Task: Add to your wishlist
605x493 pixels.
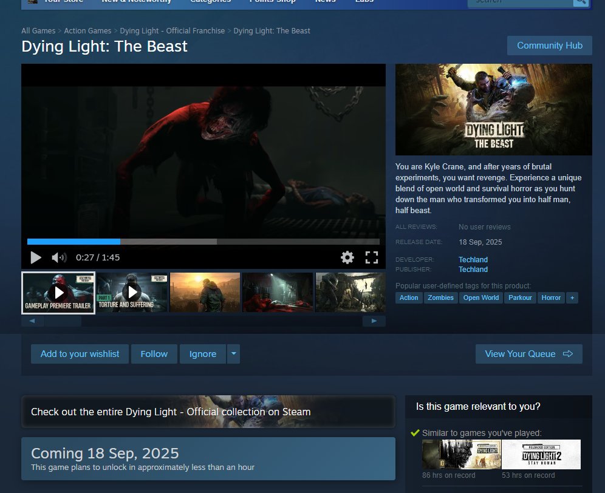Action: pos(80,354)
